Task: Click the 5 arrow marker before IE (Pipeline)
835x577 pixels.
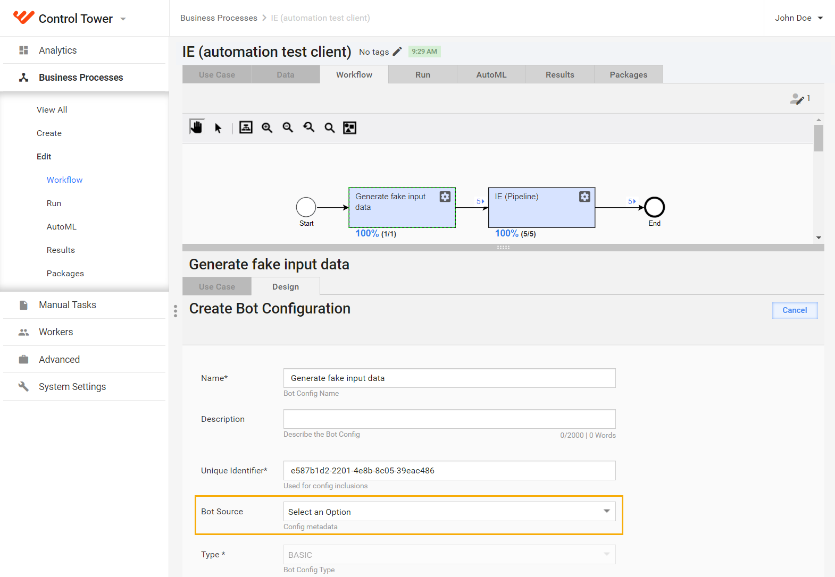Action: 480,201
